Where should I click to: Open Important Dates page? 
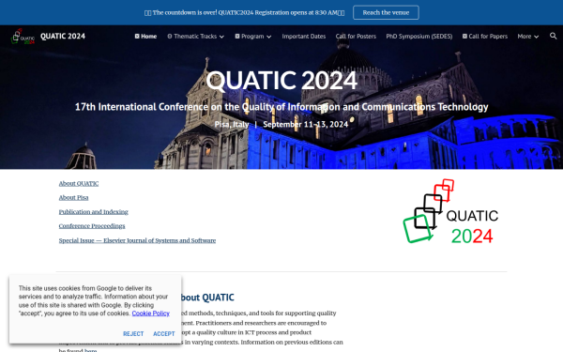coord(304,37)
